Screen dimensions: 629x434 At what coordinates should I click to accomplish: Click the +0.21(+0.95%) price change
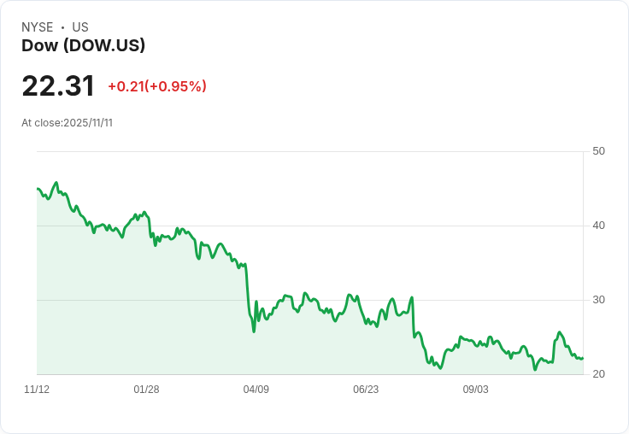click(x=157, y=86)
